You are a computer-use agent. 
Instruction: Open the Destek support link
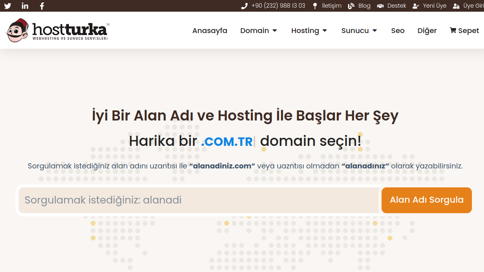[397, 6]
